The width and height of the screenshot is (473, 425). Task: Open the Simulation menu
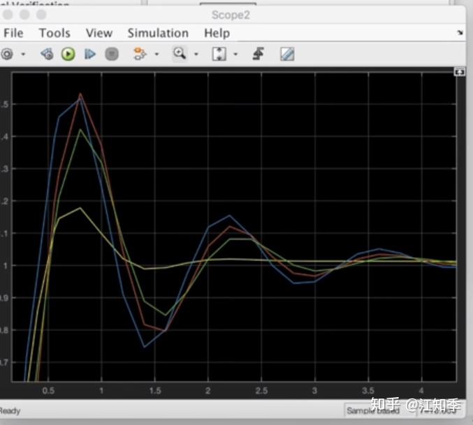coord(158,33)
